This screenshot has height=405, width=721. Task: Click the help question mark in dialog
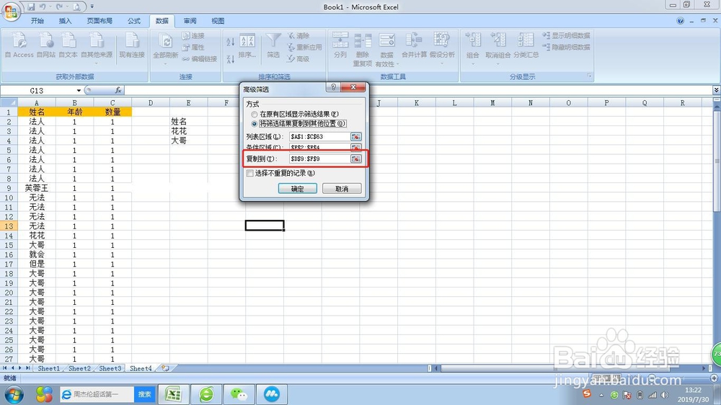point(333,87)
